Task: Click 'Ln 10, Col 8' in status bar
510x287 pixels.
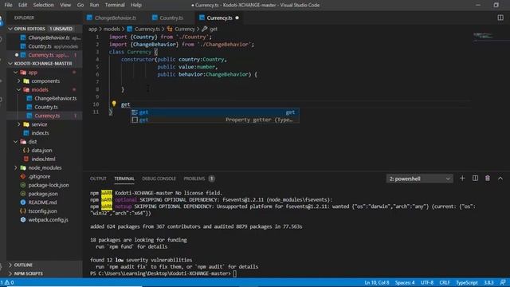Action: 376,282
